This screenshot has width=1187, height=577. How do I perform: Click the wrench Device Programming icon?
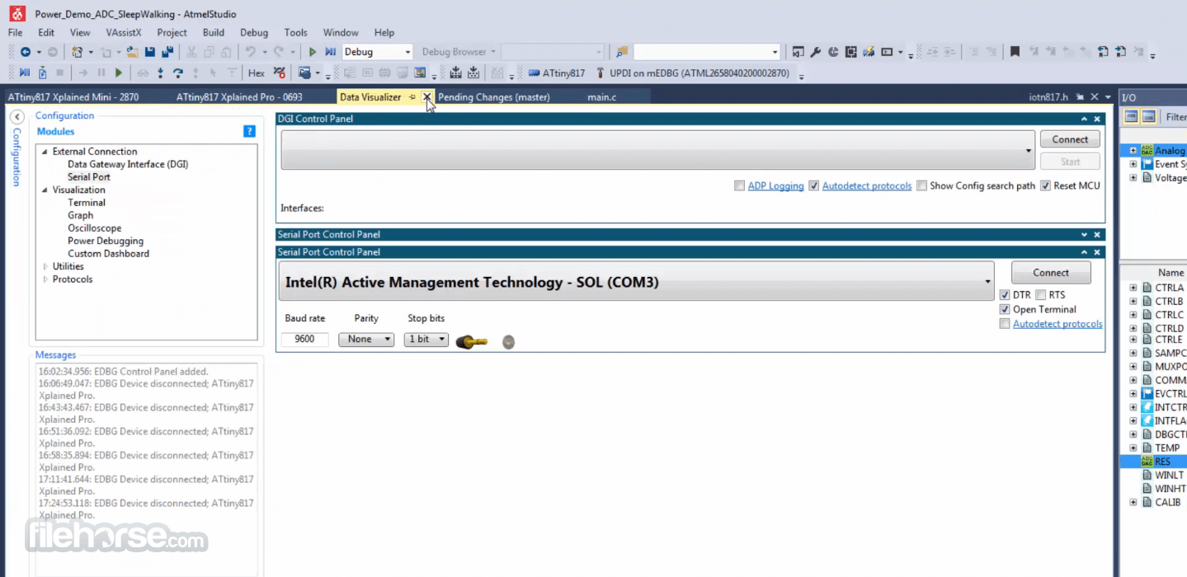tap(815, 52)
